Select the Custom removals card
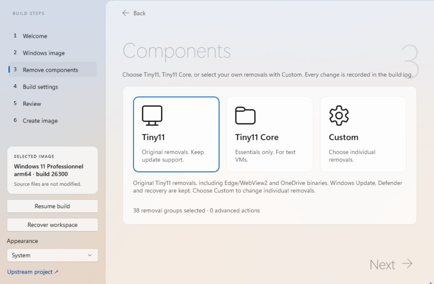Viewport: 434px width, 284px height. [x=363, y=135]
